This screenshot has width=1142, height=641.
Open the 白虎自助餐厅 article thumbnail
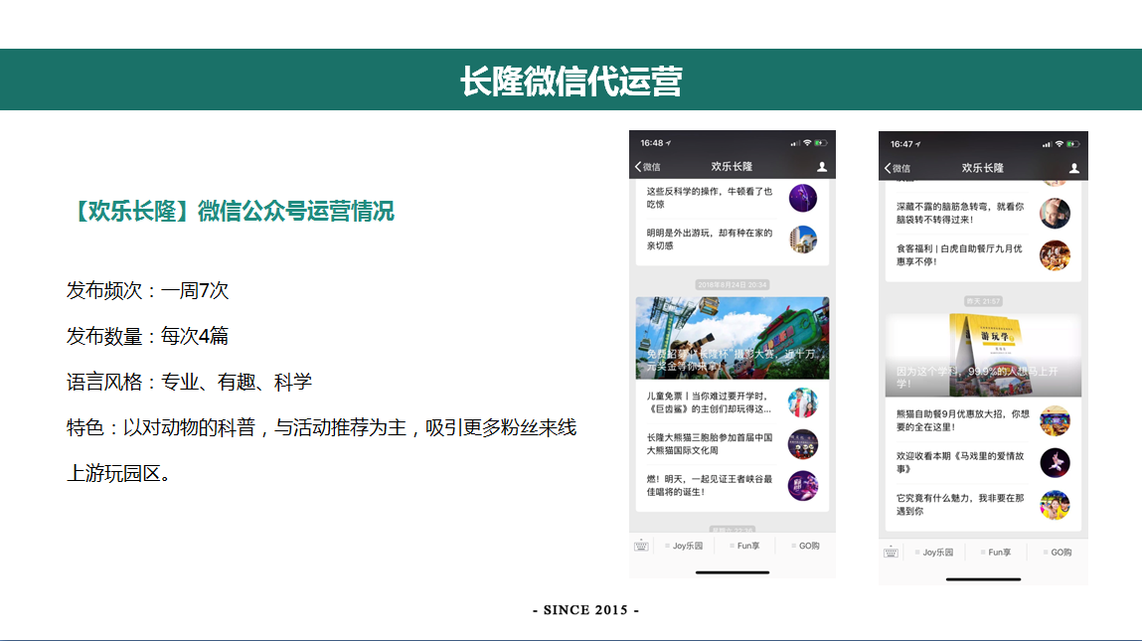pos(1055,255)
